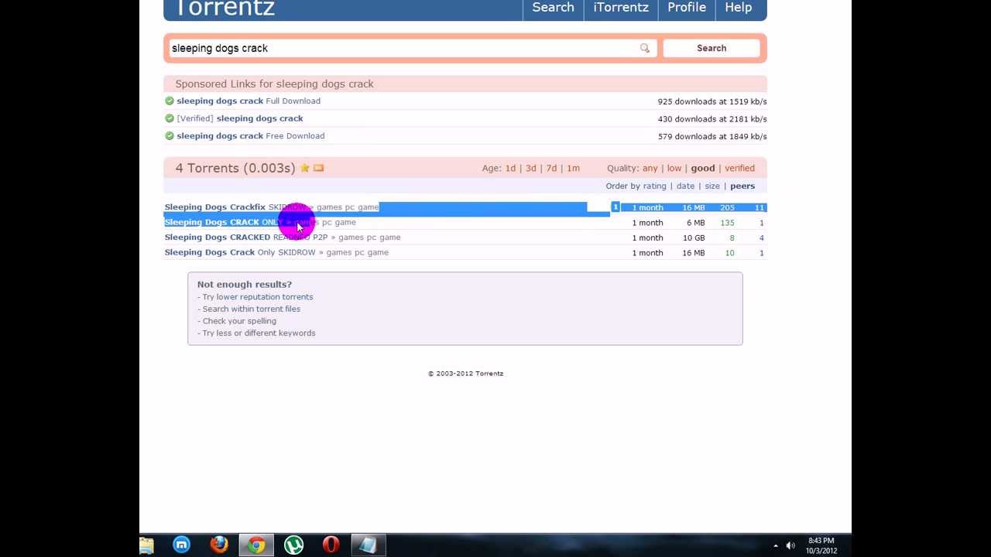
Task: Click 'Try lower reputation torrents' suggestion
Action: point(258,297)
